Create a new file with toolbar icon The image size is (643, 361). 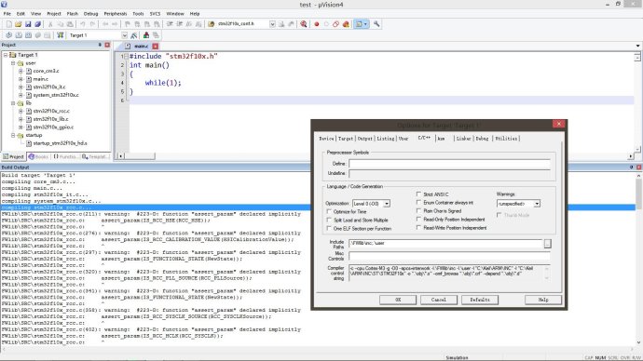8,24
